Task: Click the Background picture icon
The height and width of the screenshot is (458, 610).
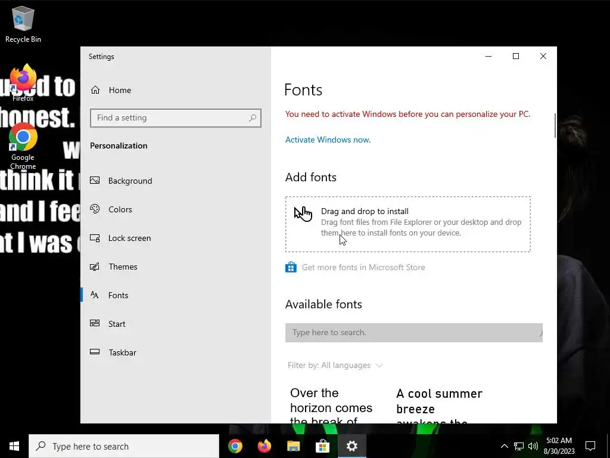Action: click(x=95, y=180)
